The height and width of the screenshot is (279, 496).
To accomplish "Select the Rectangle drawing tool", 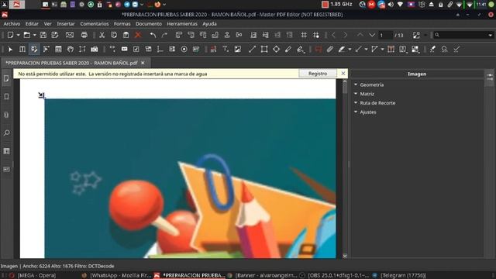I will [x=264, y=50].
